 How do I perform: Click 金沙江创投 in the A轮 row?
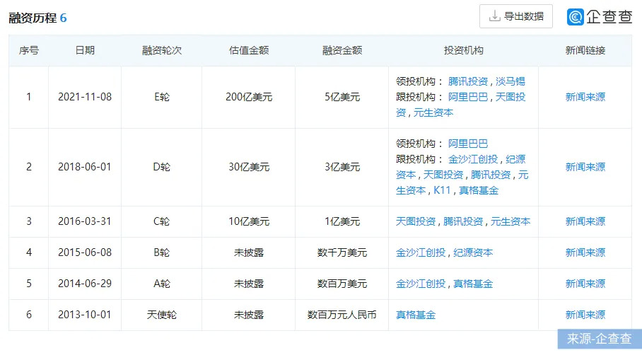pyautogui.click(x=421, y=284)
